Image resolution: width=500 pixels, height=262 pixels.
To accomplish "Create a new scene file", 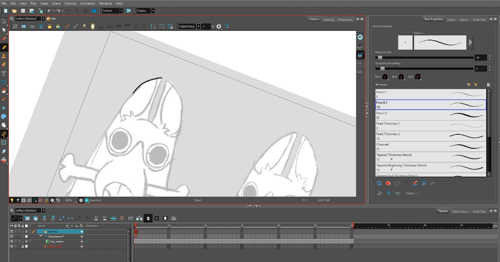I will 5,11.
